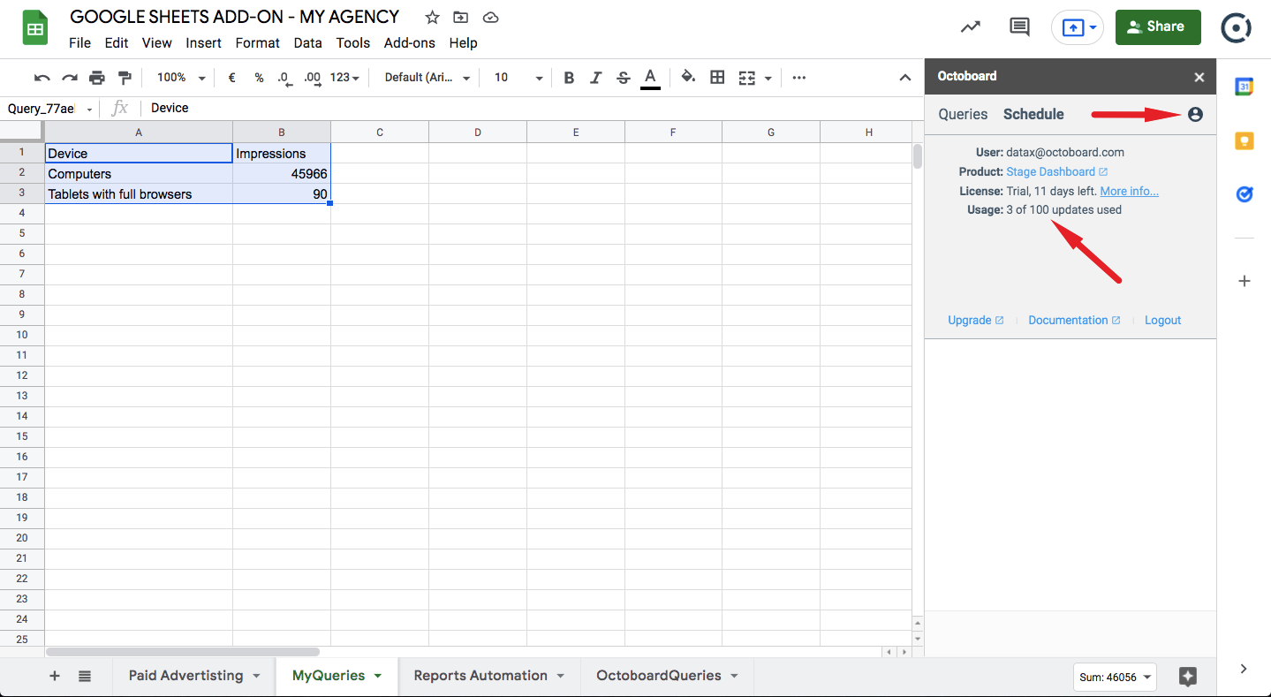Open the Insert menu
The height and width of the screenshot is (697, 1271).
pyautogui.click(x=204, y=42)
